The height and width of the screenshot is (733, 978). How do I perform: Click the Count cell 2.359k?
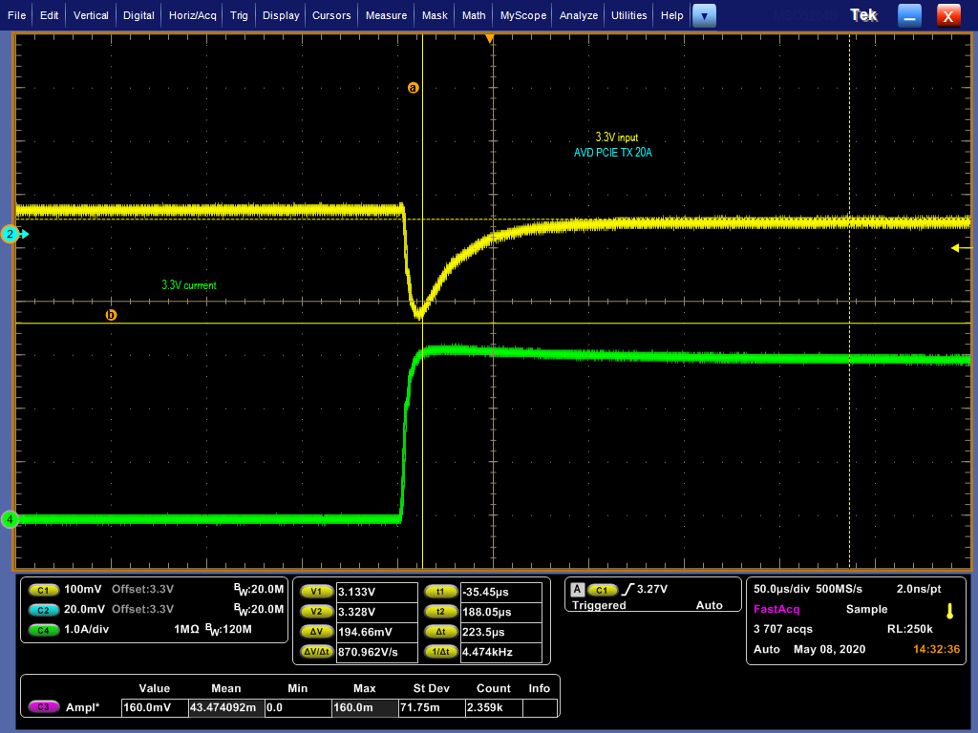pyautogui.click(x=494, y=707)
